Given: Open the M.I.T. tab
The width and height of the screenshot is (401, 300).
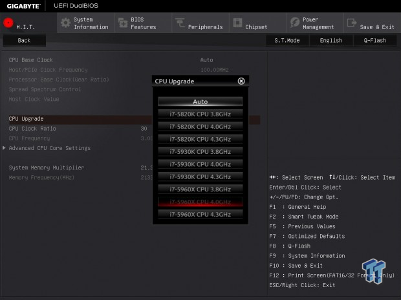Looking at the screenshot, I should click(x=28, y=23).
